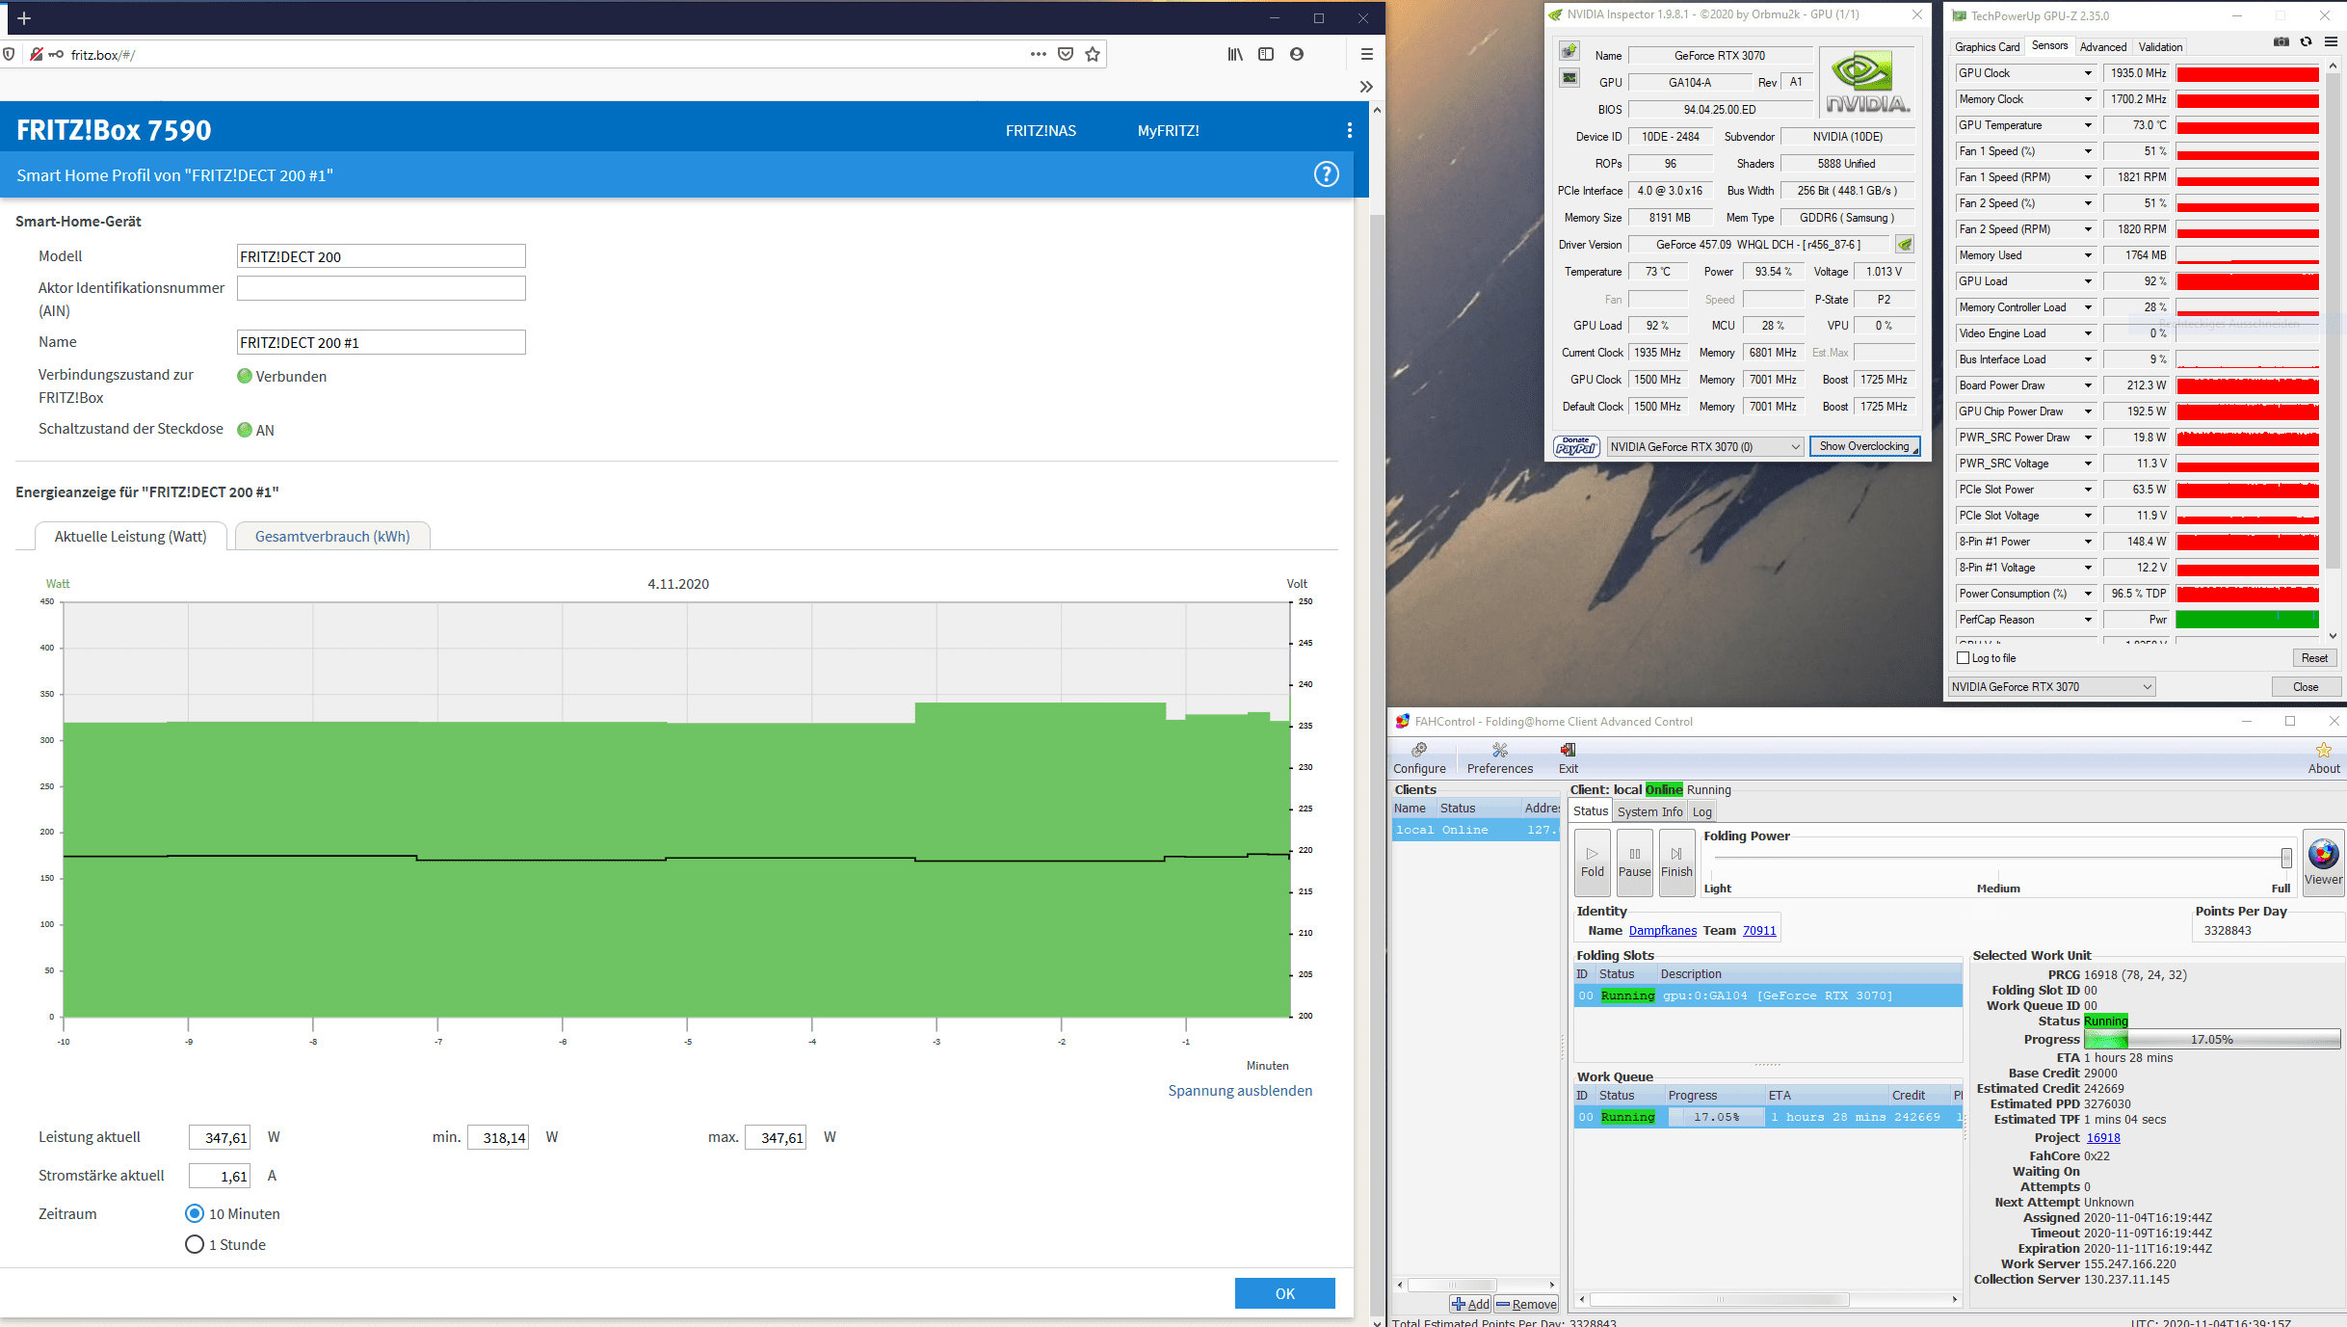2347x1327 pixels.
Task: Click Show Overclocking button
Action: click(1864, 446)
